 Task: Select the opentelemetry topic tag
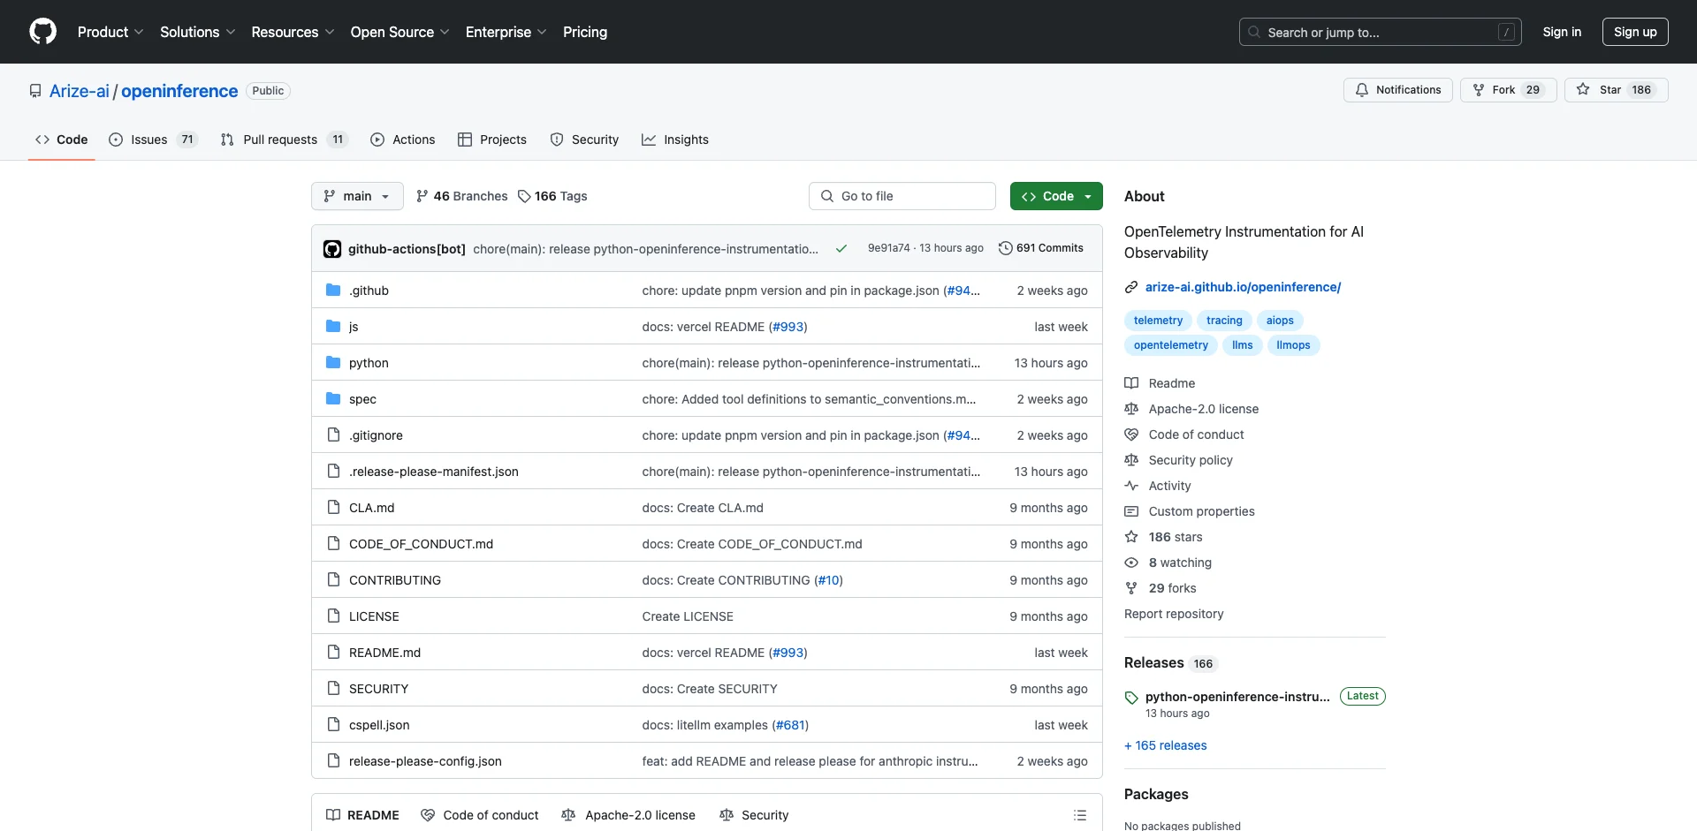coord(1170,345)
